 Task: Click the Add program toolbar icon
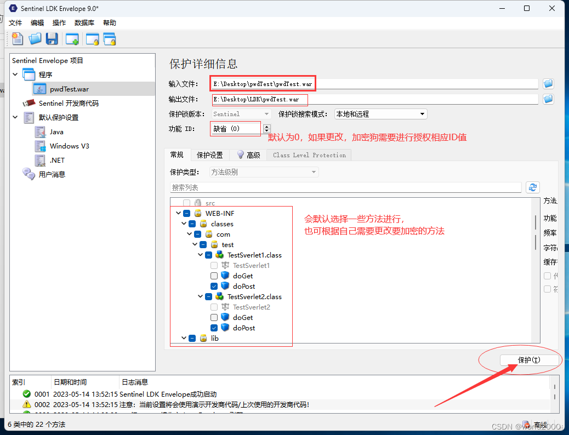pos(72,39)
